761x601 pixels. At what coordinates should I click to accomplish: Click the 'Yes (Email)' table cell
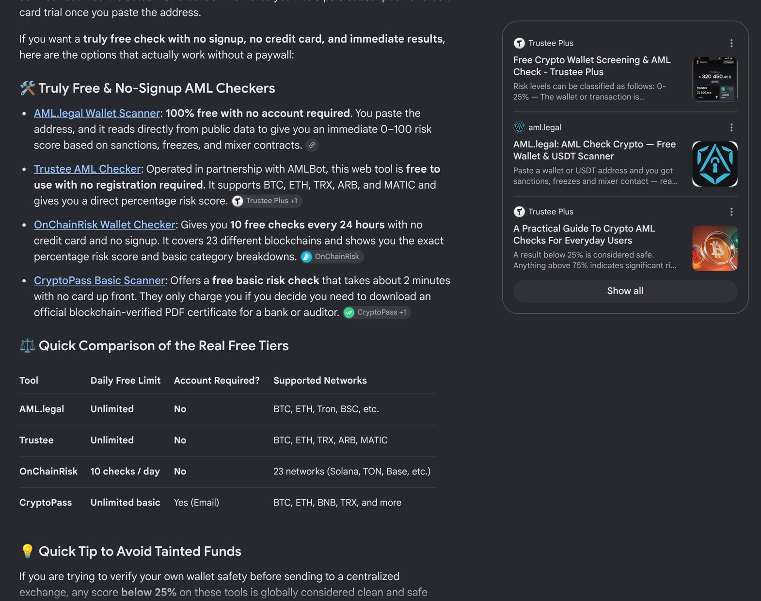tap(196, 503)
